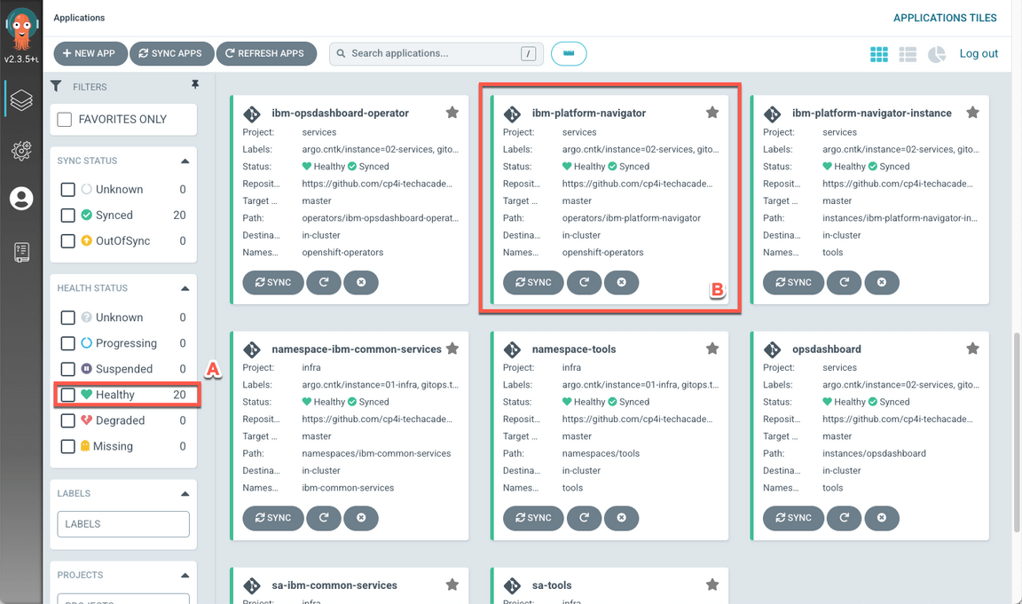1022x604 pixels.
Task: Collapse the Labels filter section
Action: [x=185, y=494]
